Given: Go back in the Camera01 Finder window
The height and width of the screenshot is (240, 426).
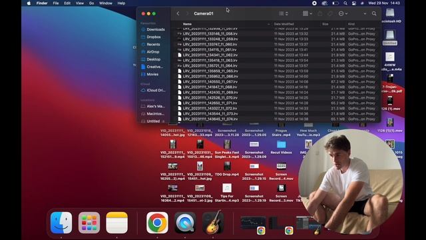Looking at the screenshot, I should click(178, 13).
